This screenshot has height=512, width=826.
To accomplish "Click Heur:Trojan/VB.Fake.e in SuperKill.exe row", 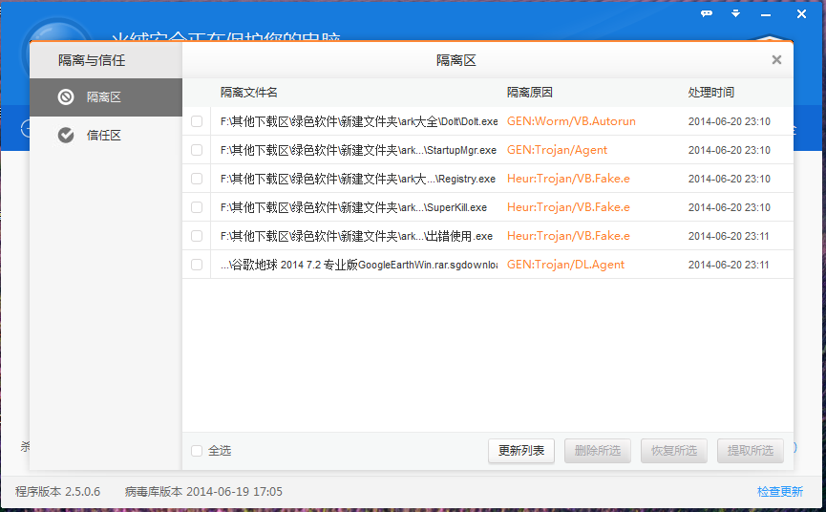I will (568, 207).
